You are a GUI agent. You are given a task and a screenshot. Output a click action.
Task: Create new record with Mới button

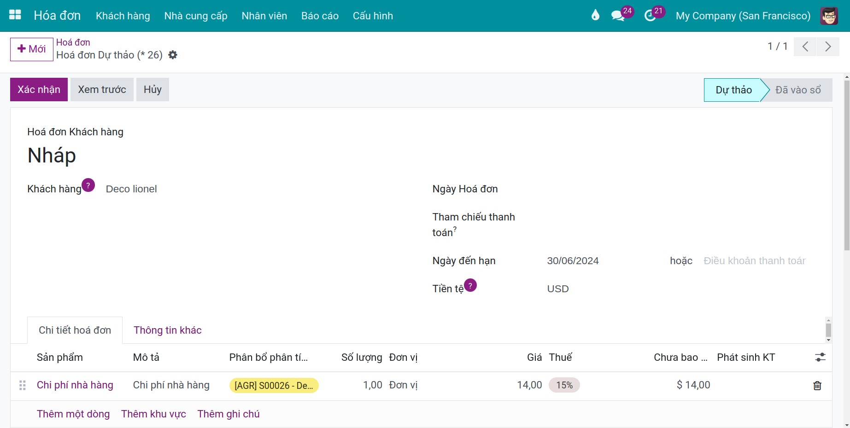pyautogui.click(x=32, y=49)
